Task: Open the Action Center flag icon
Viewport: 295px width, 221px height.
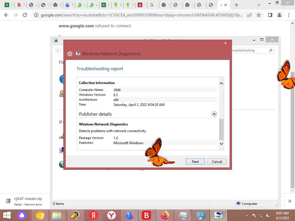Action: pyautogui.click(x=254, y=216)
